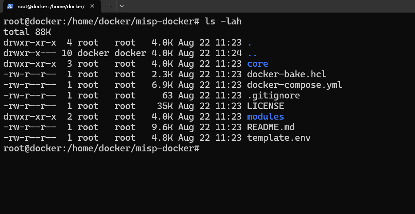
Task: Click the docker-bake.hcl file name
Action: [287, 74]
